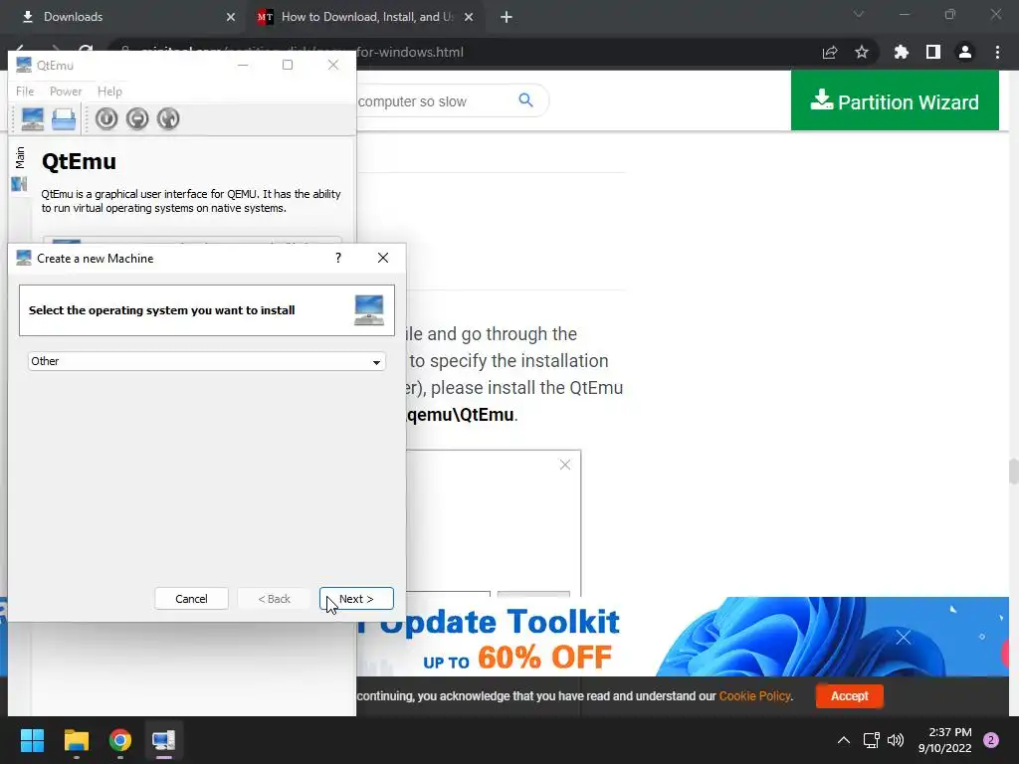Open the Chrome extensions puzzle icon

click(x=902, y=53)
